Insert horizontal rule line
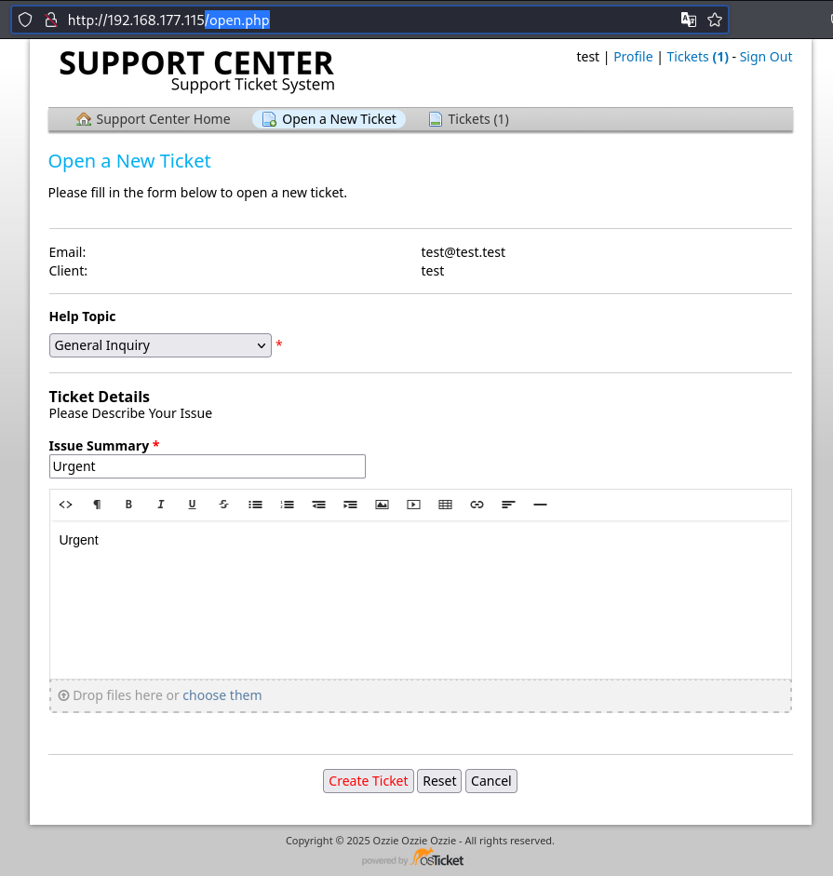 coord(540,505)
